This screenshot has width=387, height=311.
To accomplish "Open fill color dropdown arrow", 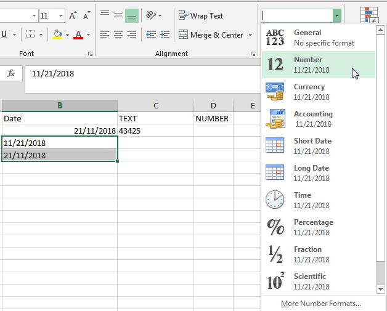I will pyautogui.click(x=67, y=34).
